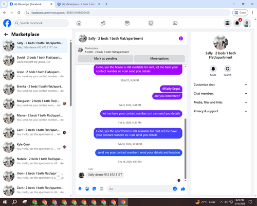Open the $1,000 Marketplace listing link
257x206 pixels.
[107, 52]
